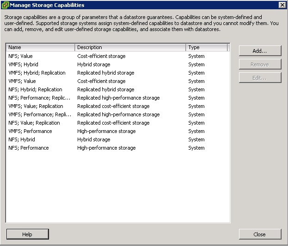Screen dimensions: 288x246
Task: Highlight the VMFS; Value; Replication row
Action: (x=36, y=106)
